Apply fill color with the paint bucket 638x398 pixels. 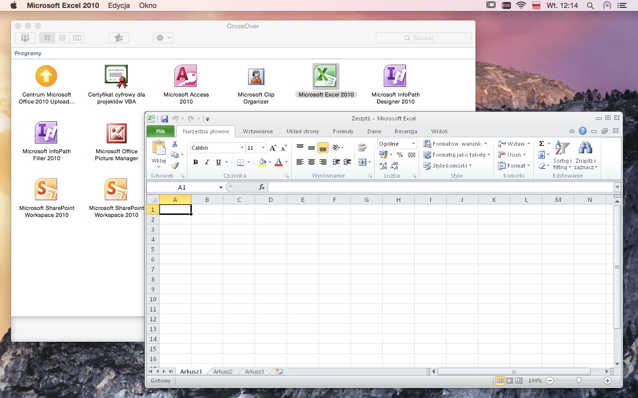click(262, 162)
